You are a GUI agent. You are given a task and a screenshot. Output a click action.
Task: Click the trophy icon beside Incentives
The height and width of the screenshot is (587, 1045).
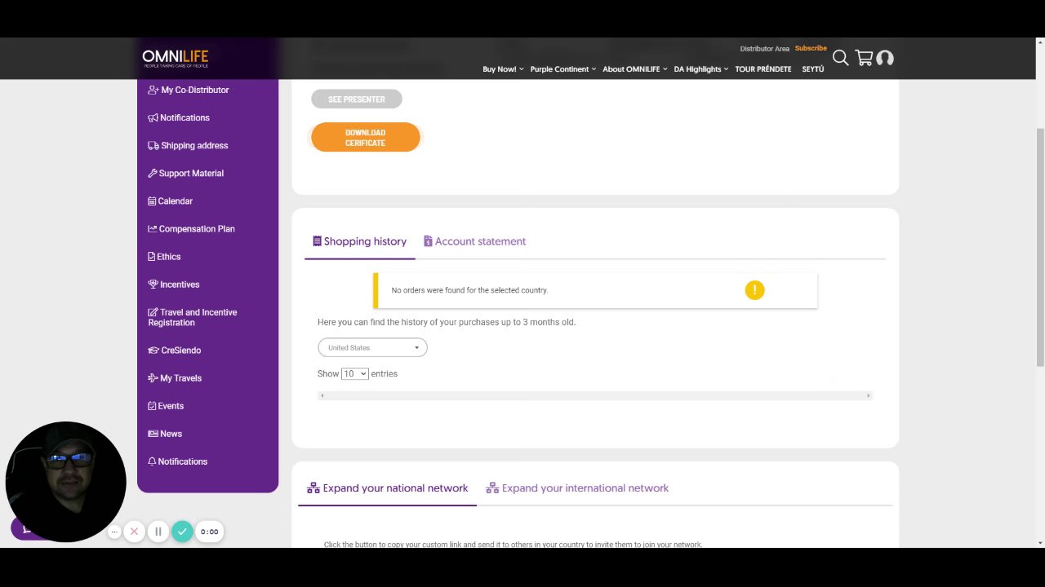(x=153, y=284)
